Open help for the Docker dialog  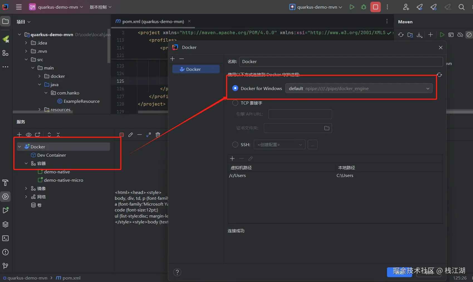click(177, 272)
